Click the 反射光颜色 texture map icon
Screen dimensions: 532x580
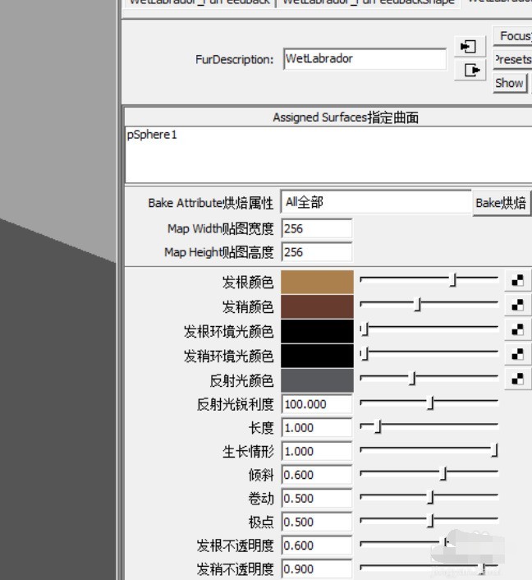tap(517, 380)
